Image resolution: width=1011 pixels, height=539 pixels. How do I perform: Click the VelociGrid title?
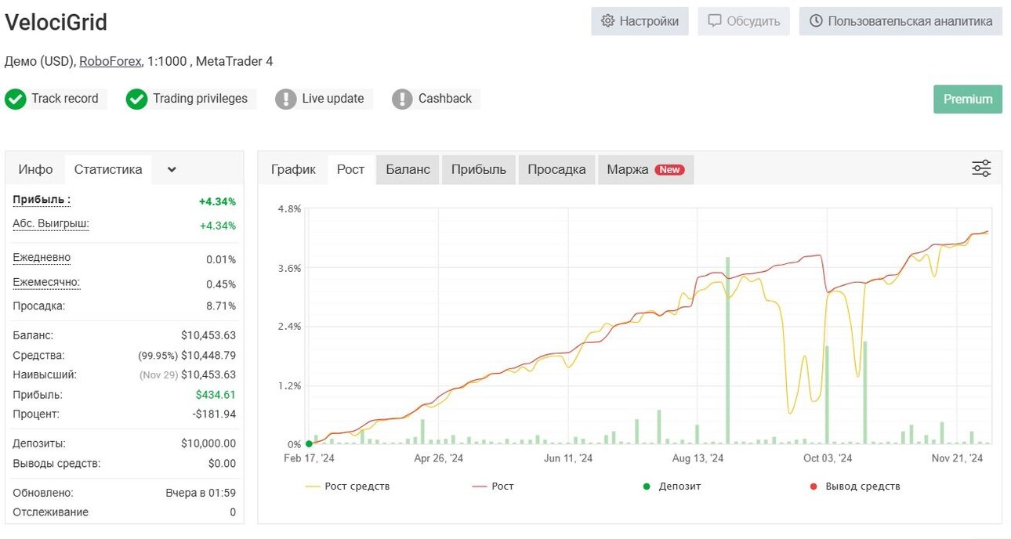(56, 23)
